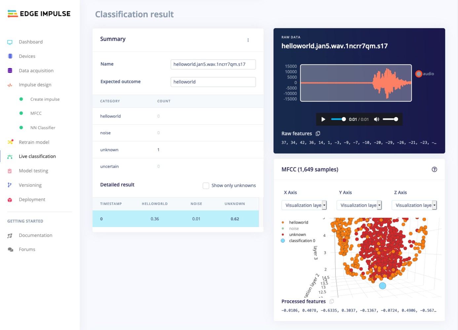
Task: Toggle helloworld legend entry in scatter plot
Action: [x=295, y=222]
